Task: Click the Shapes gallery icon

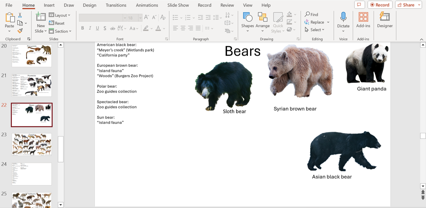Action: [x=247, y=17]
